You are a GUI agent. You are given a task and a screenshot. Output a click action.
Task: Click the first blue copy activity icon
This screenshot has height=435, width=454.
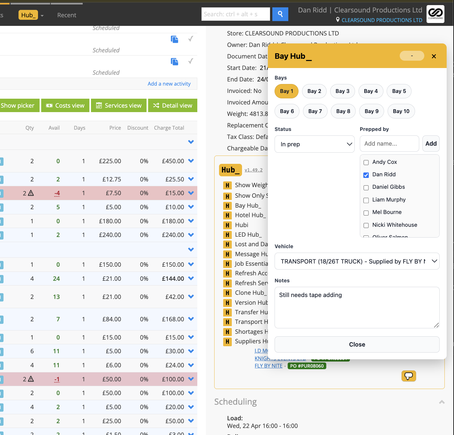point(175,39)
